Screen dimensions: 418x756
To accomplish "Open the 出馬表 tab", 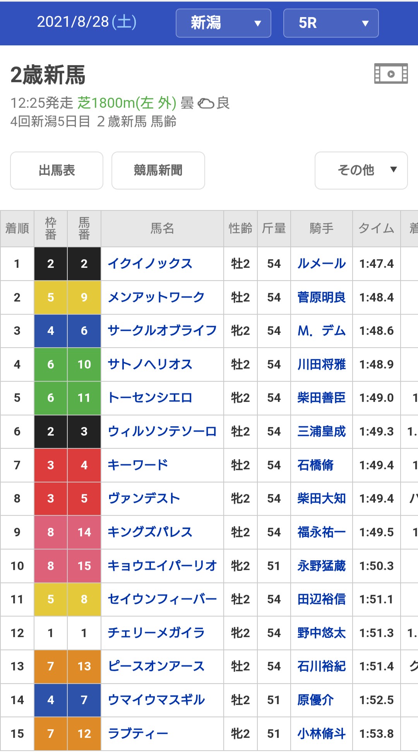I will point(57,170).
